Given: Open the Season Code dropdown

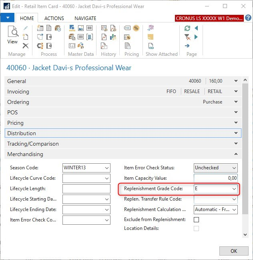Looking at the screenshot, I should 107,168.
